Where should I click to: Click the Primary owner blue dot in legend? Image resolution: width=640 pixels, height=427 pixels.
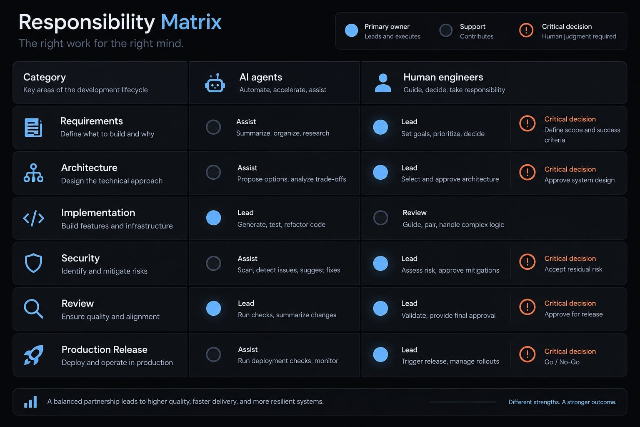(x=352, y=30)
